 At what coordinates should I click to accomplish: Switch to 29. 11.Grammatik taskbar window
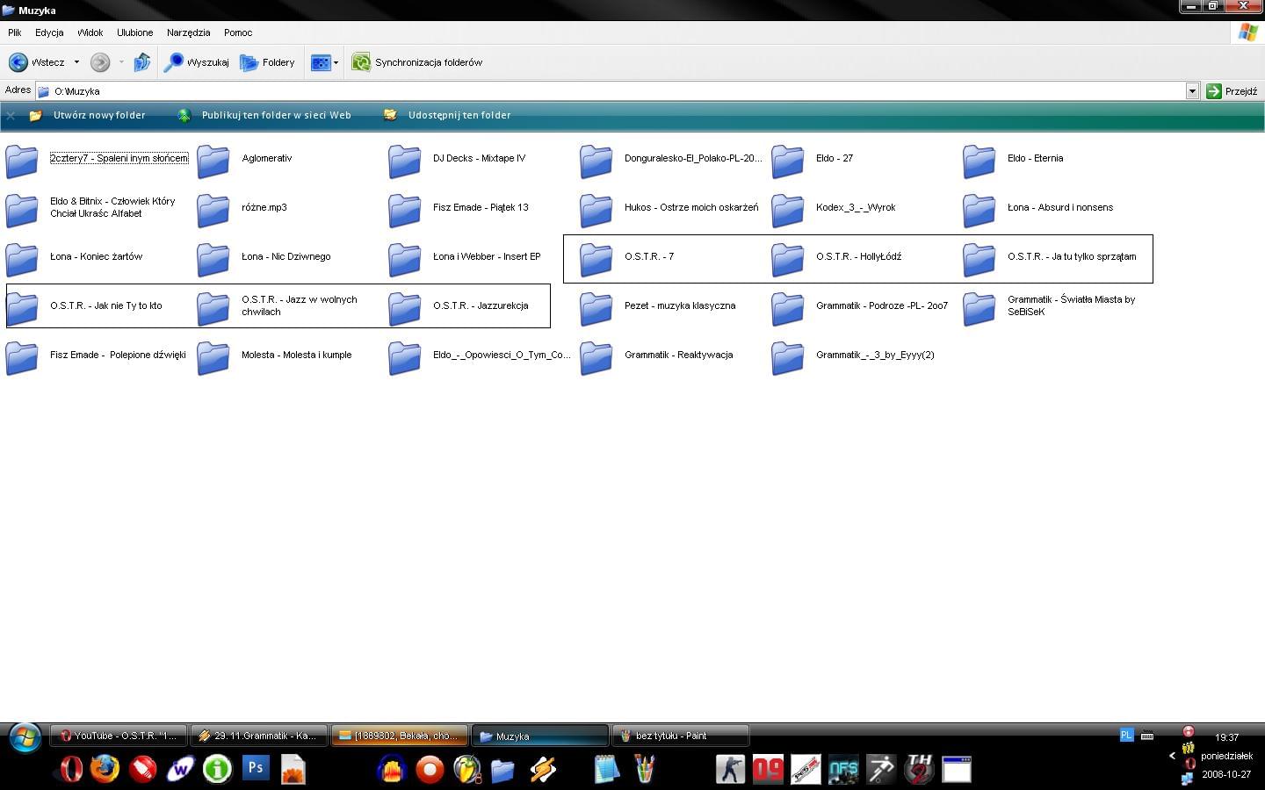259,736
